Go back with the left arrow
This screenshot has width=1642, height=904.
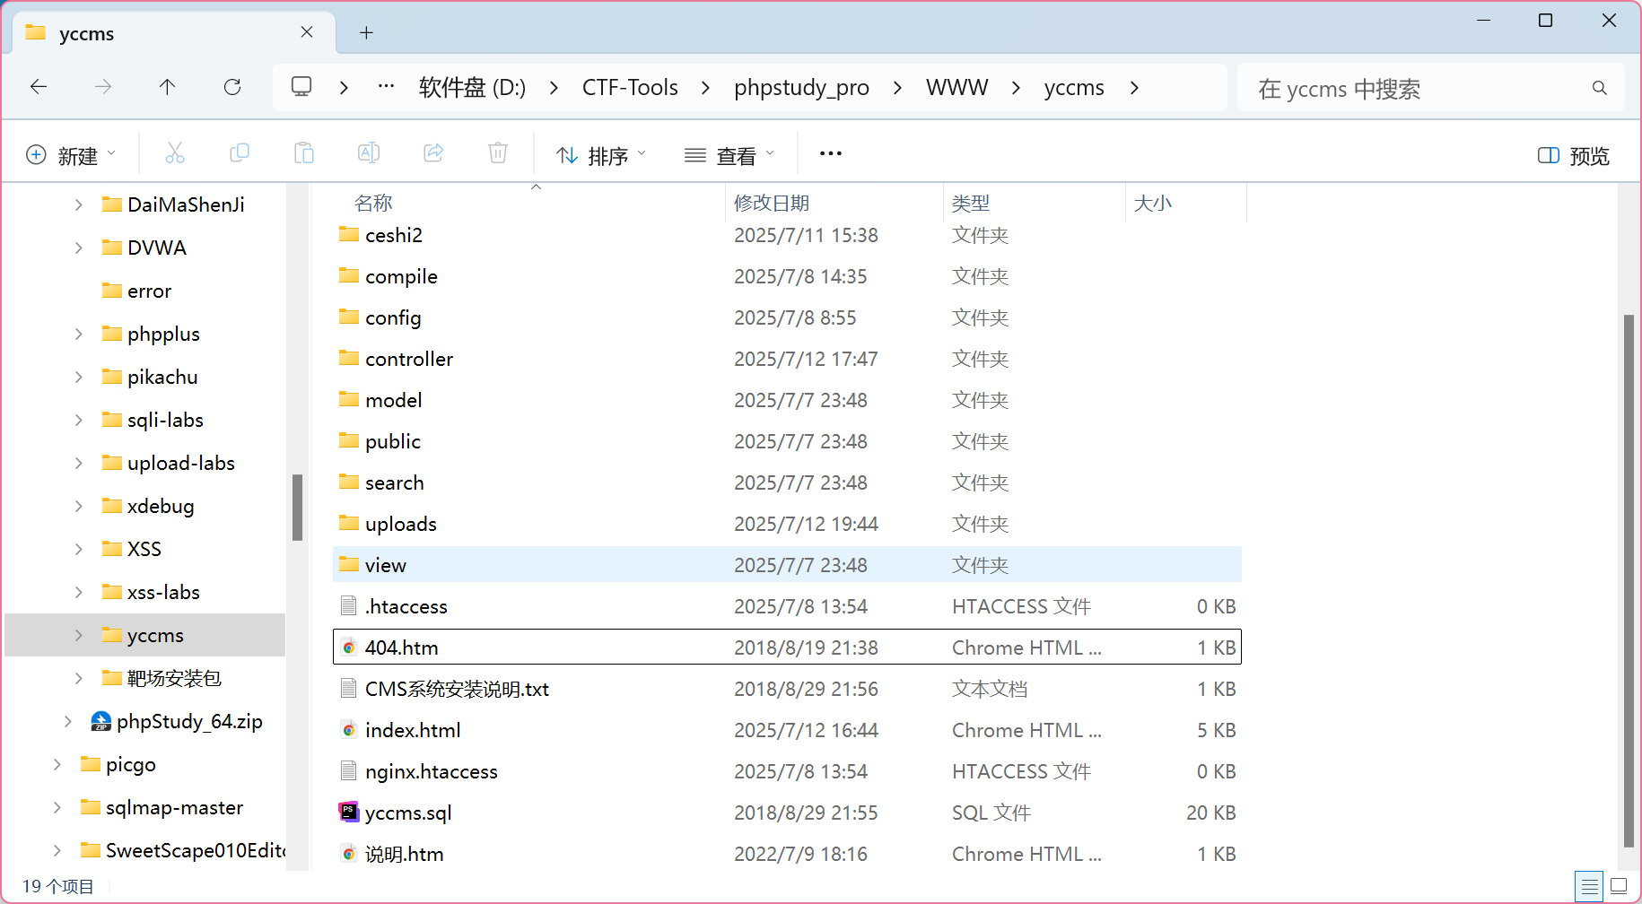coord(39,87)
